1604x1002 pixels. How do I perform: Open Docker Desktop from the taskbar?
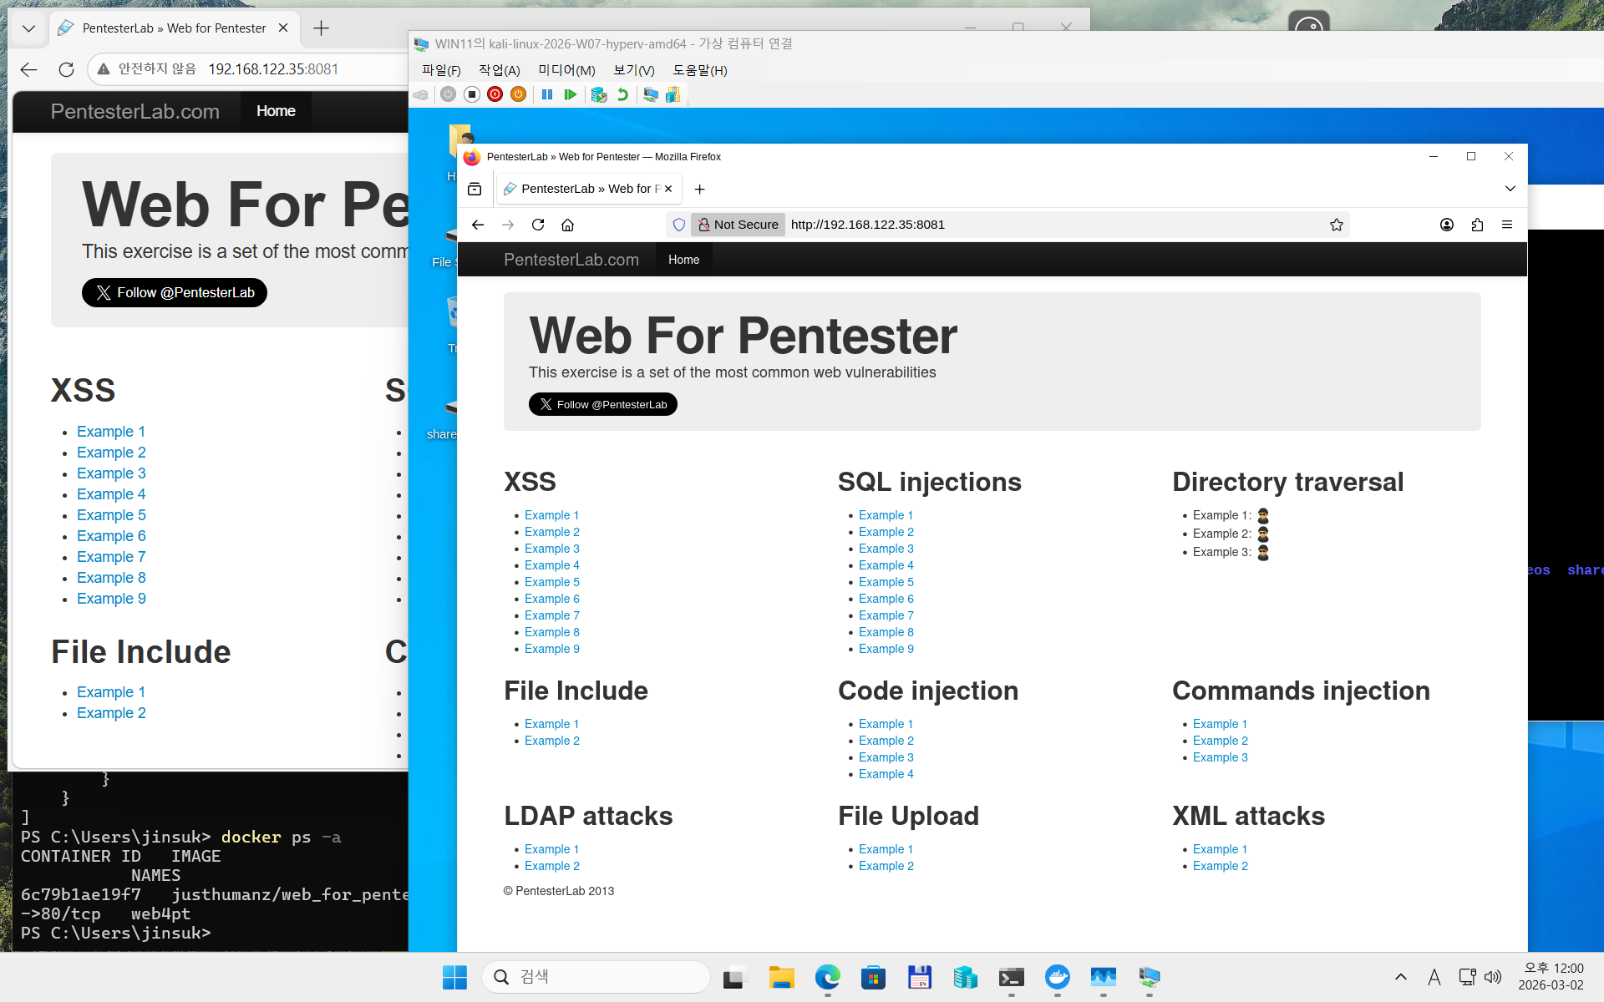click(x=1058, y=977)
